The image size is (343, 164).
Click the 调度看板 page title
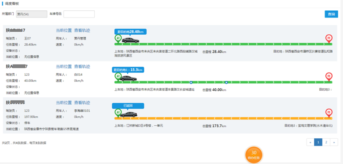tap(12, 4)
